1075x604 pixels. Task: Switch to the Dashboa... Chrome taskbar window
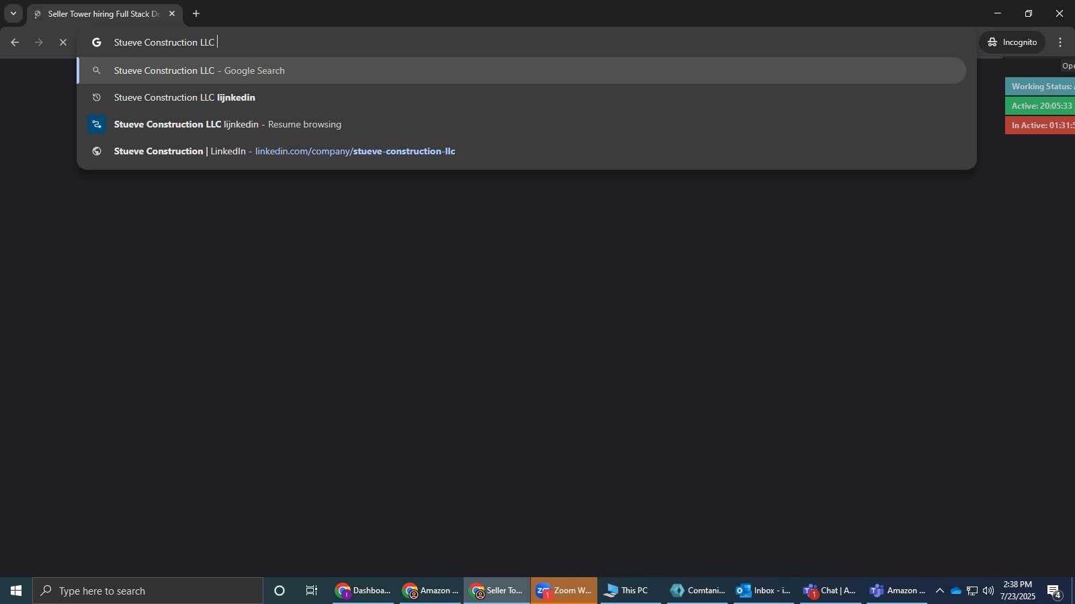(363, 591)
